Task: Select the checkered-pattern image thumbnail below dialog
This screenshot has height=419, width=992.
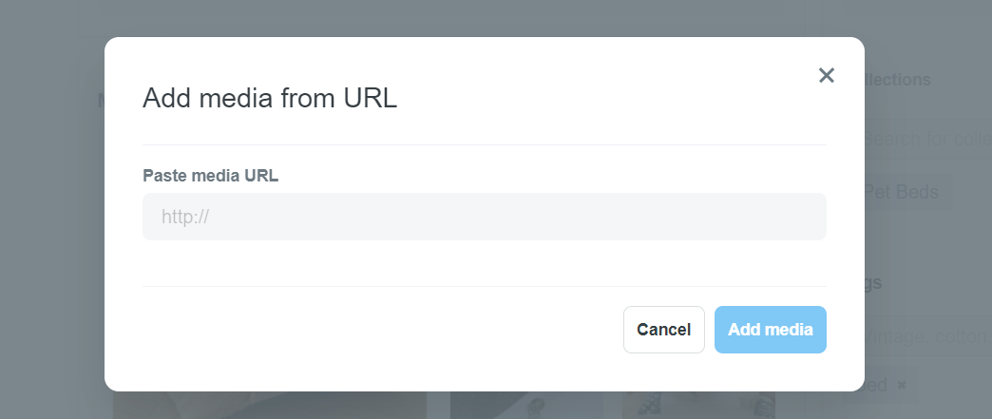Action: tap(699, 405)
